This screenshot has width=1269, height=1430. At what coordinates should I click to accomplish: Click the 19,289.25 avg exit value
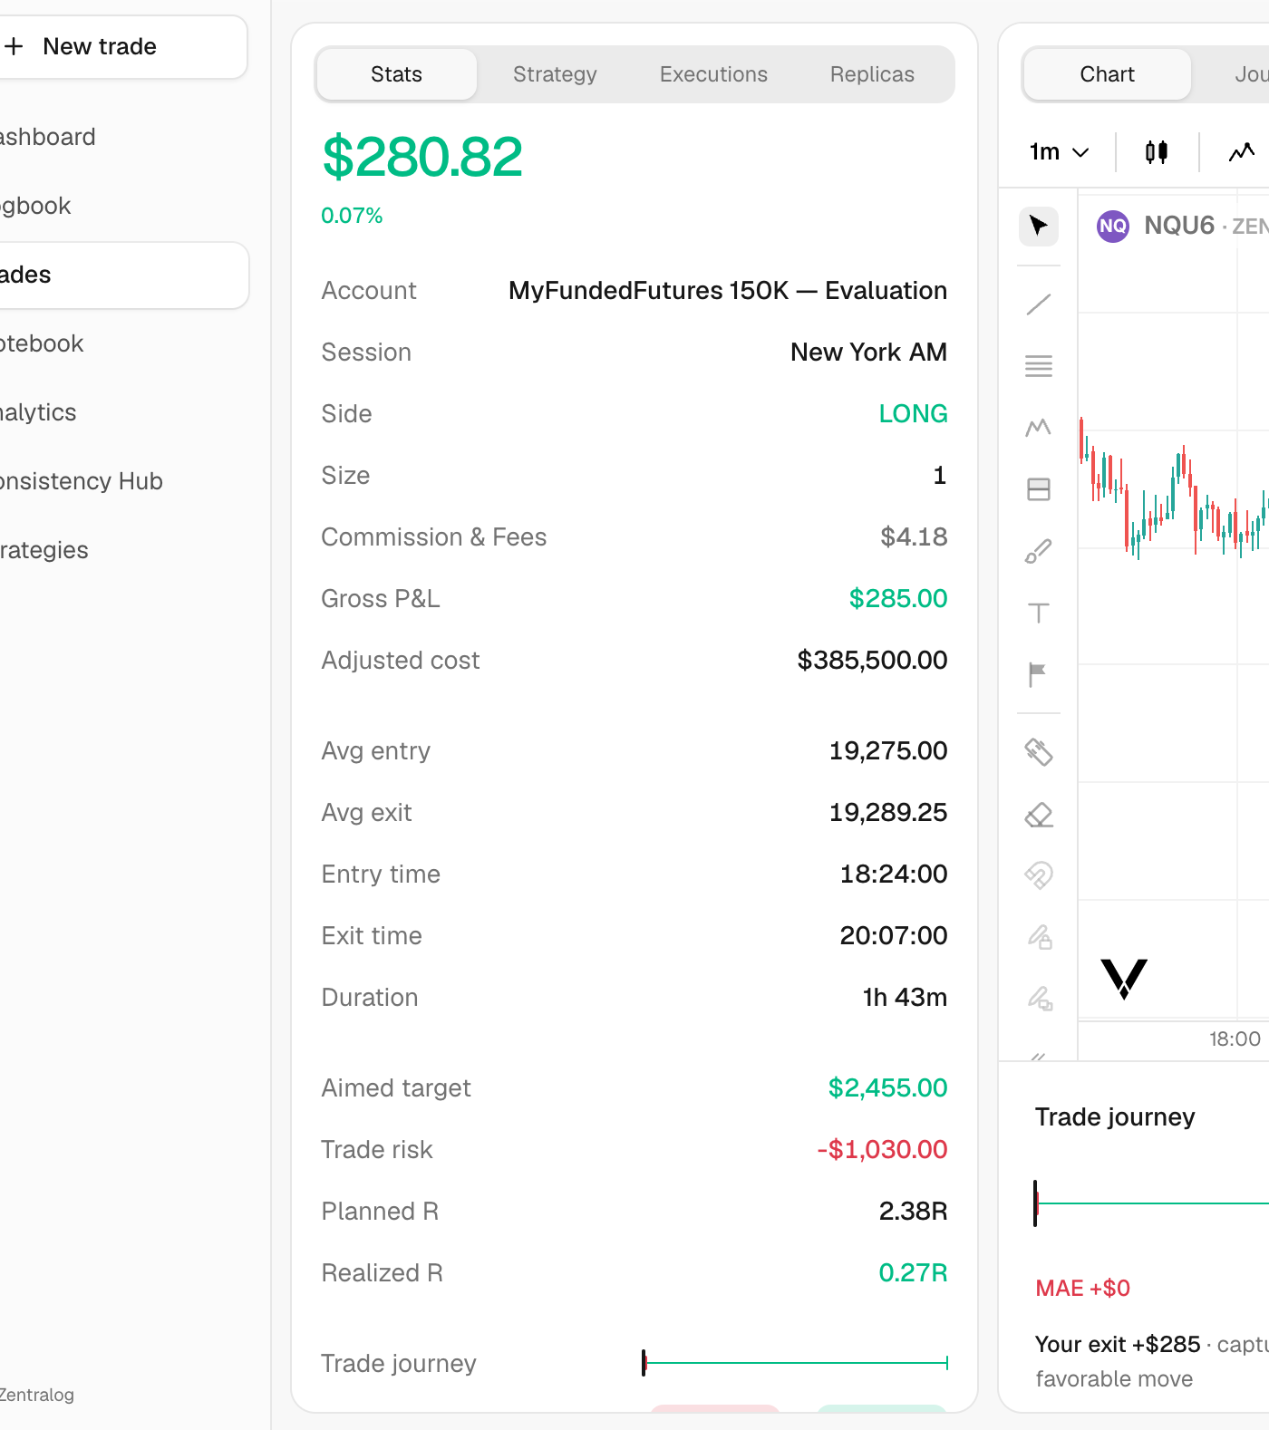(888, 813)
